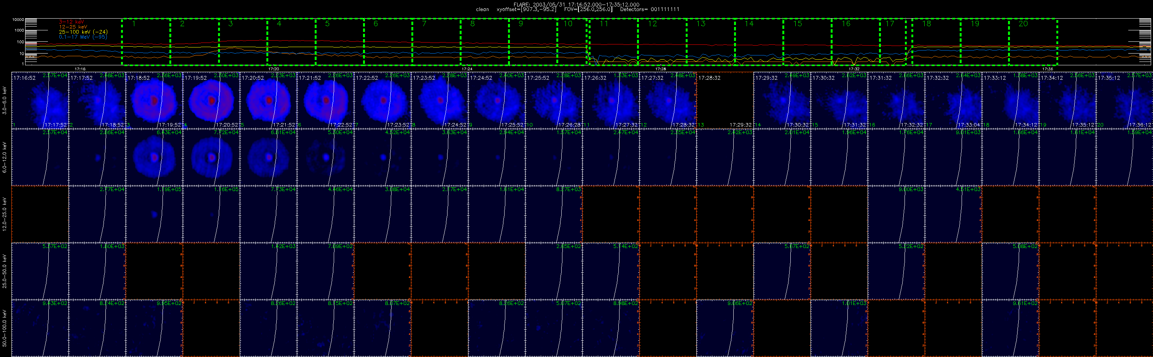Viewport: 1153px width, 357px height.
Task: Open the 12.0-25.0 keV image labeled 9.00E+03
Action: 897,215
